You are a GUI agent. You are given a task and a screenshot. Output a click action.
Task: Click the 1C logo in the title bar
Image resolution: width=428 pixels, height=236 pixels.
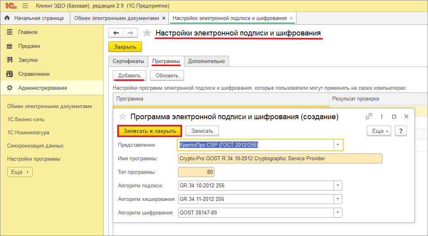(x=10, y=6)
